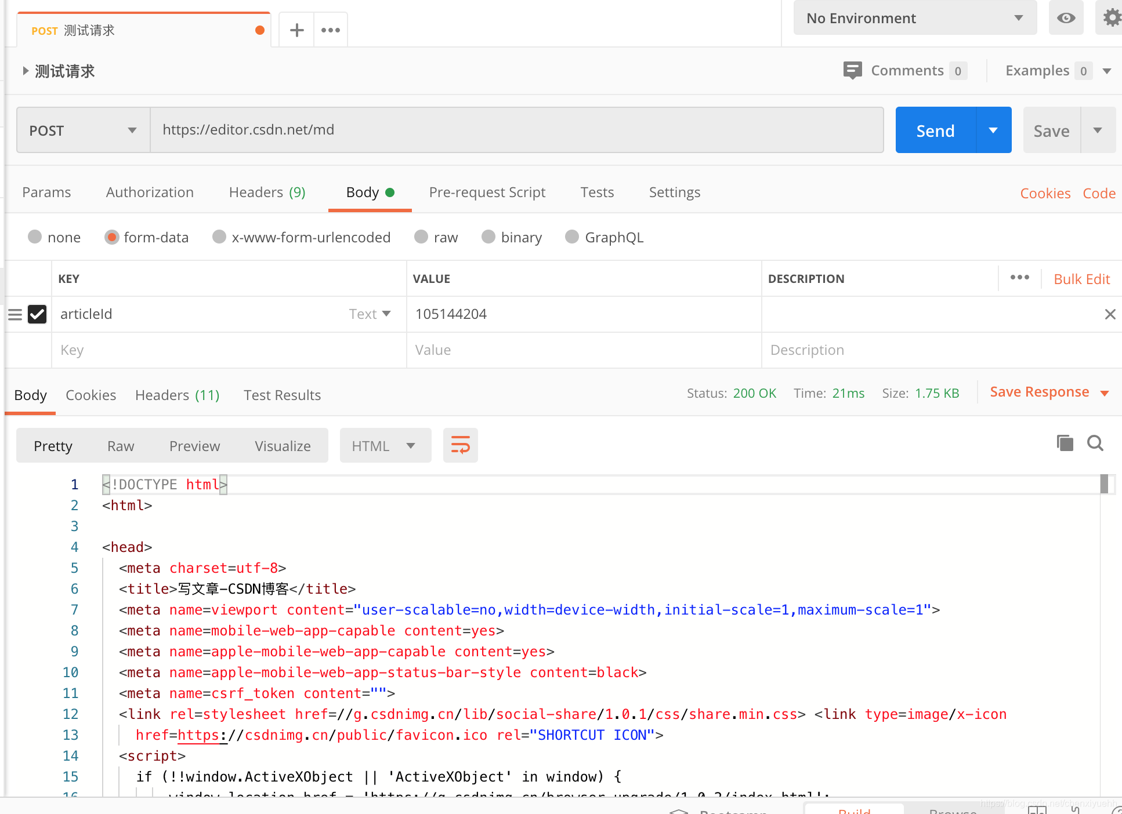This screenshot has width=1122, height=814.
Task: Open the POST method dropdown
Action: coord(83,130)
